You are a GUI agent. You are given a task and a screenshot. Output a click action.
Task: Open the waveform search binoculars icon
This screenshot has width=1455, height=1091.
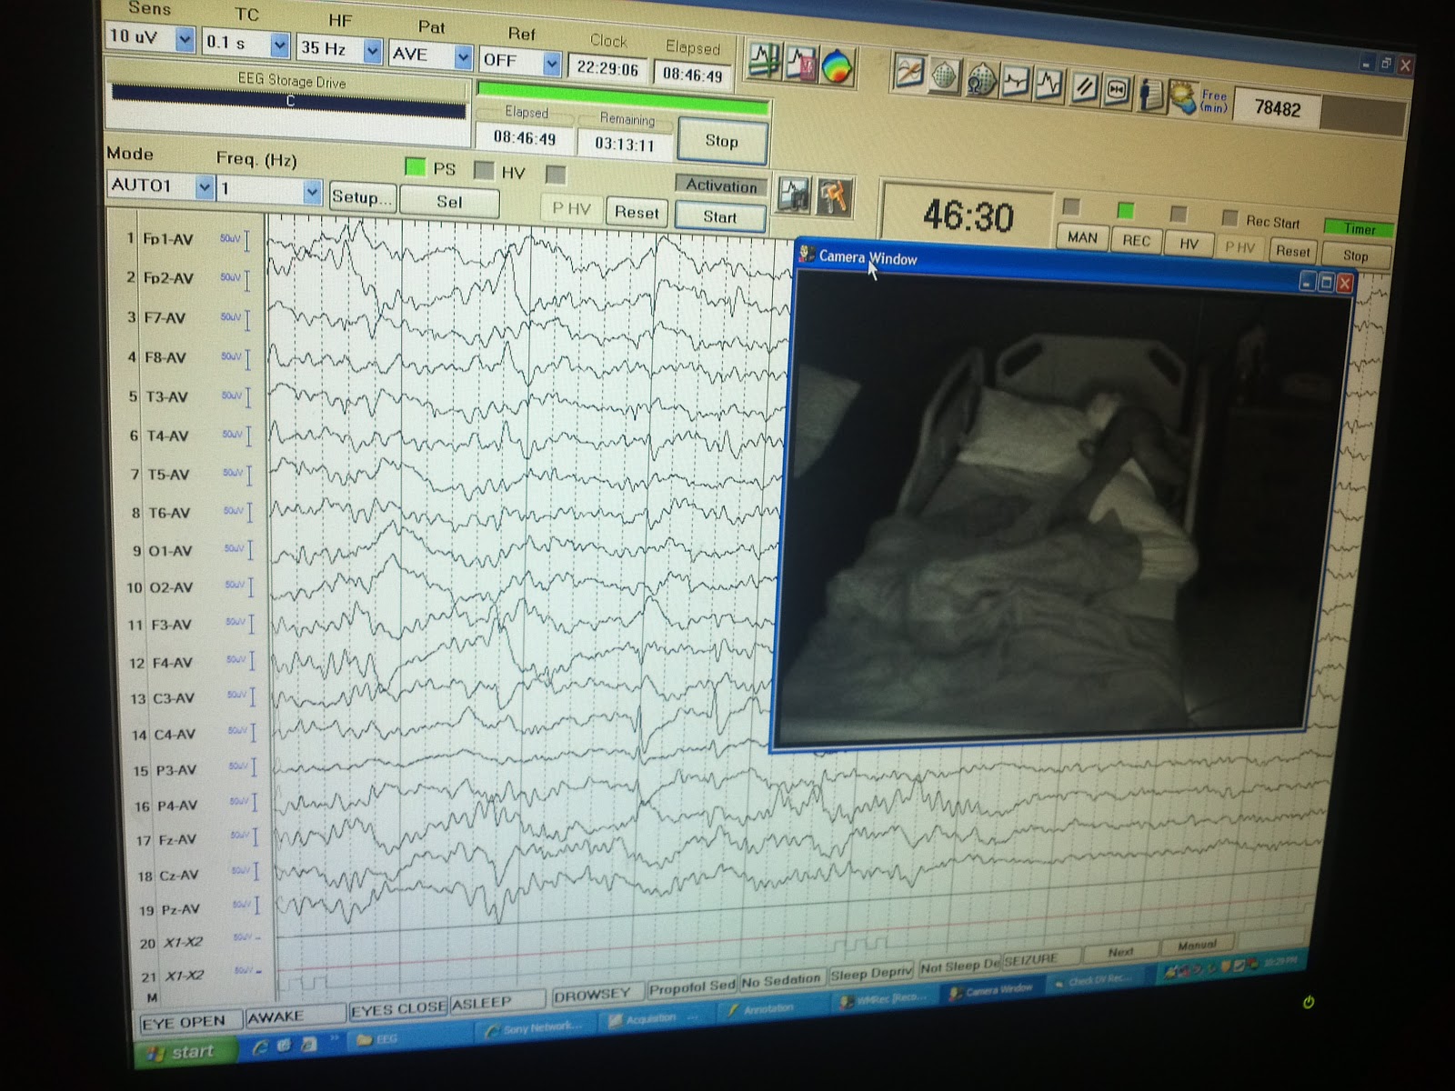pos(795,195)
